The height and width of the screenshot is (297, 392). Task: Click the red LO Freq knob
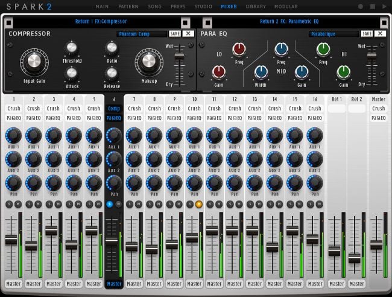coord(239,49)
